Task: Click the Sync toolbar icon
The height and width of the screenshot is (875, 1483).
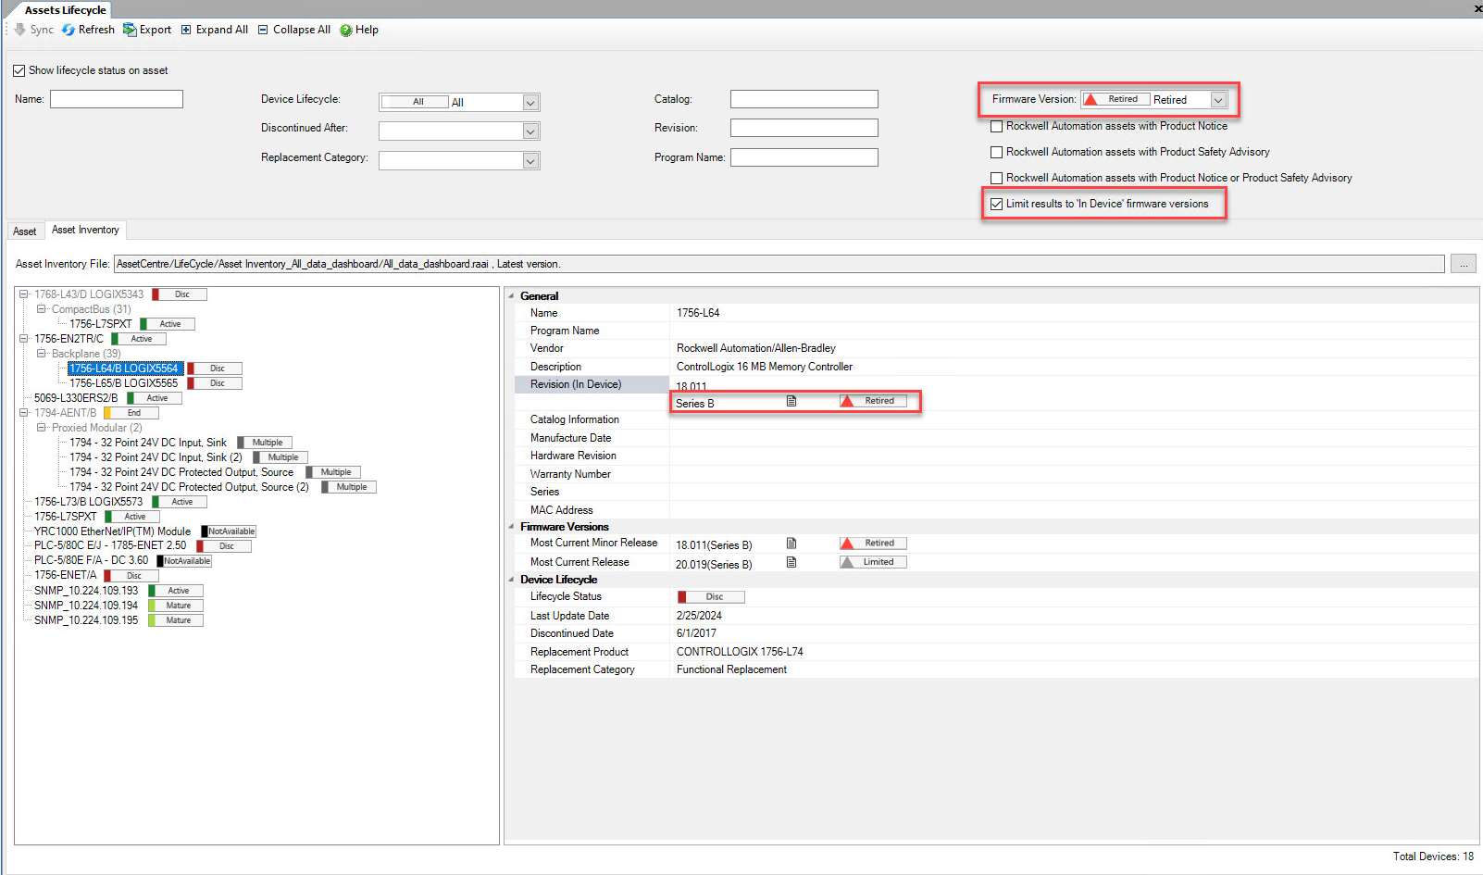Action: click(x=20, y=30)
